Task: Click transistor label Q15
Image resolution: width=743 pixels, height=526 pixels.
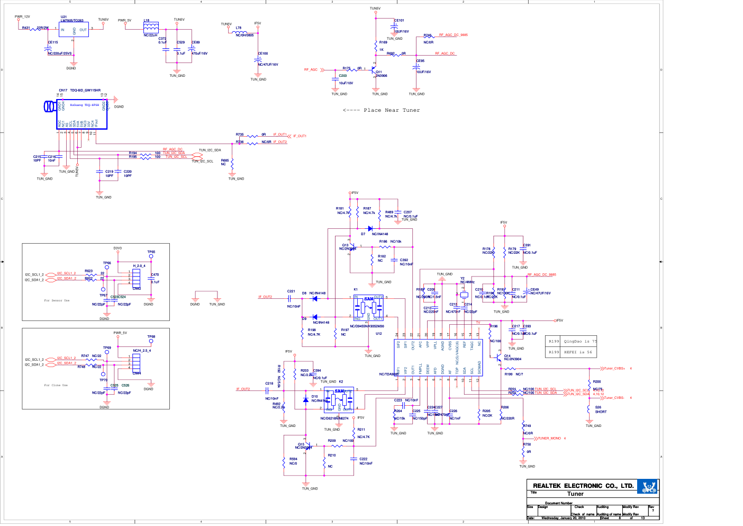Action: (301, 444)
